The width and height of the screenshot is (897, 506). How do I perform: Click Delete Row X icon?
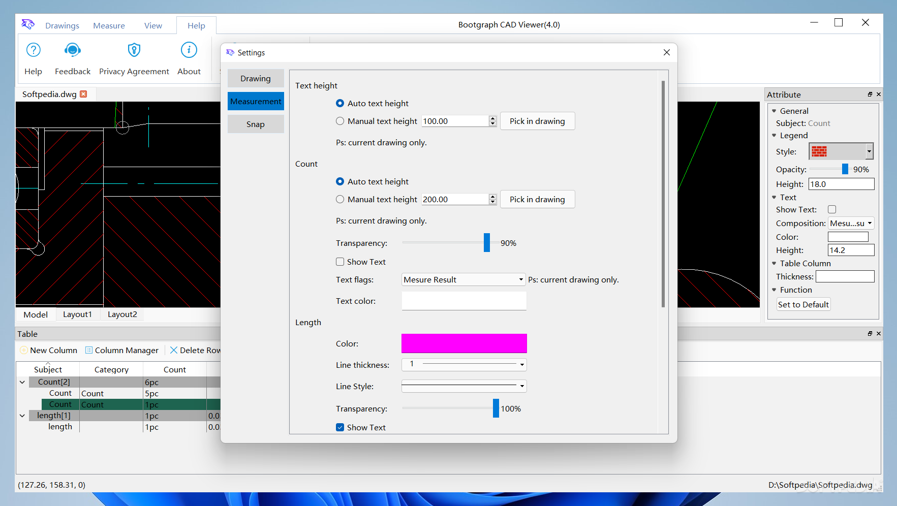click(x=174, y=350)
